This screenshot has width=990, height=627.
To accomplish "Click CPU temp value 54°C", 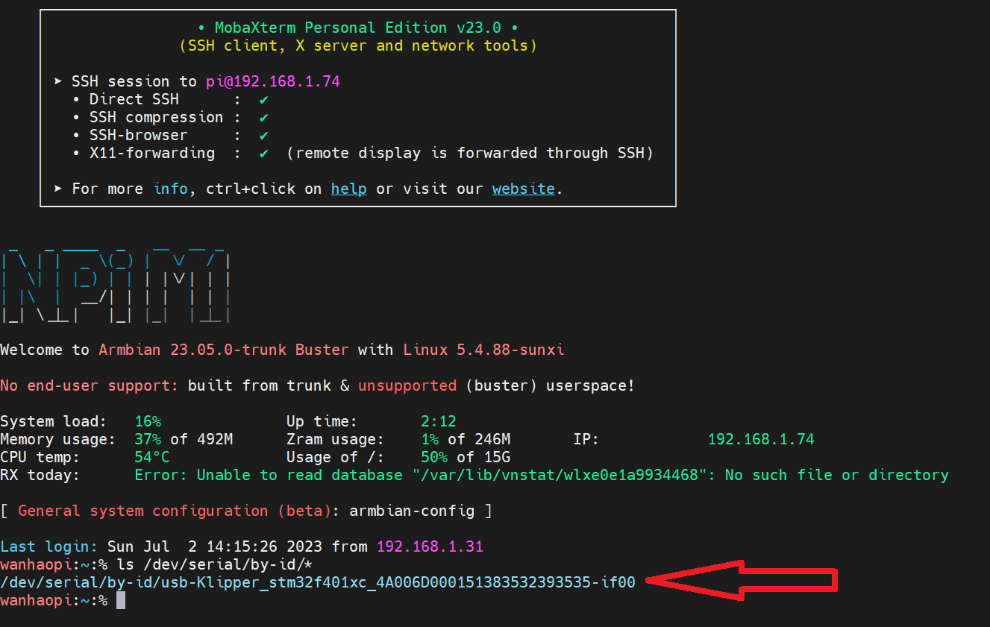I will coord(152,457).
